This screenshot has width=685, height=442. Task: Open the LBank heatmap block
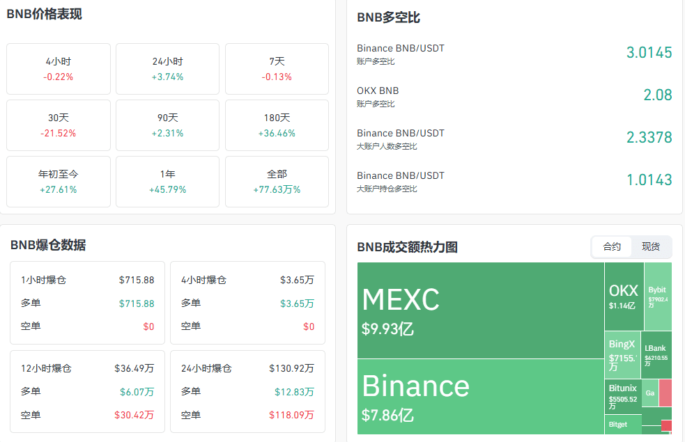(x=656, y=354)
